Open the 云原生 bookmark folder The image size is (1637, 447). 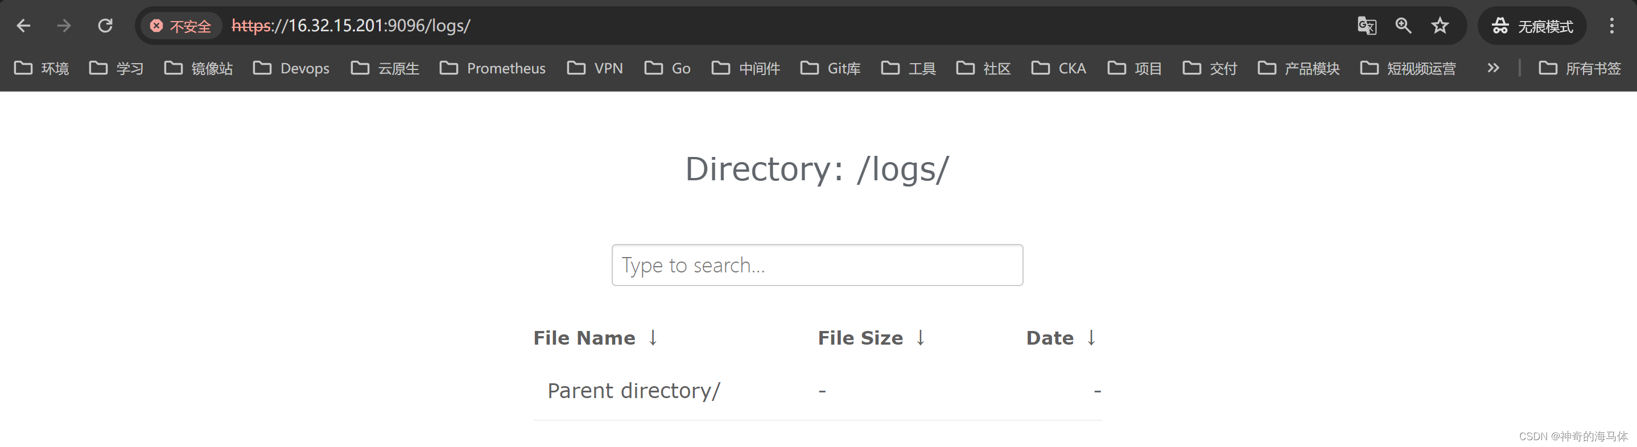385,68
